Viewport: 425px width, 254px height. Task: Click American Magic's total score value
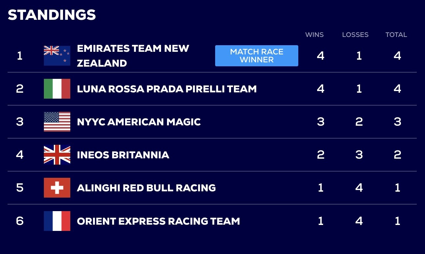click(x=397, y=122)
